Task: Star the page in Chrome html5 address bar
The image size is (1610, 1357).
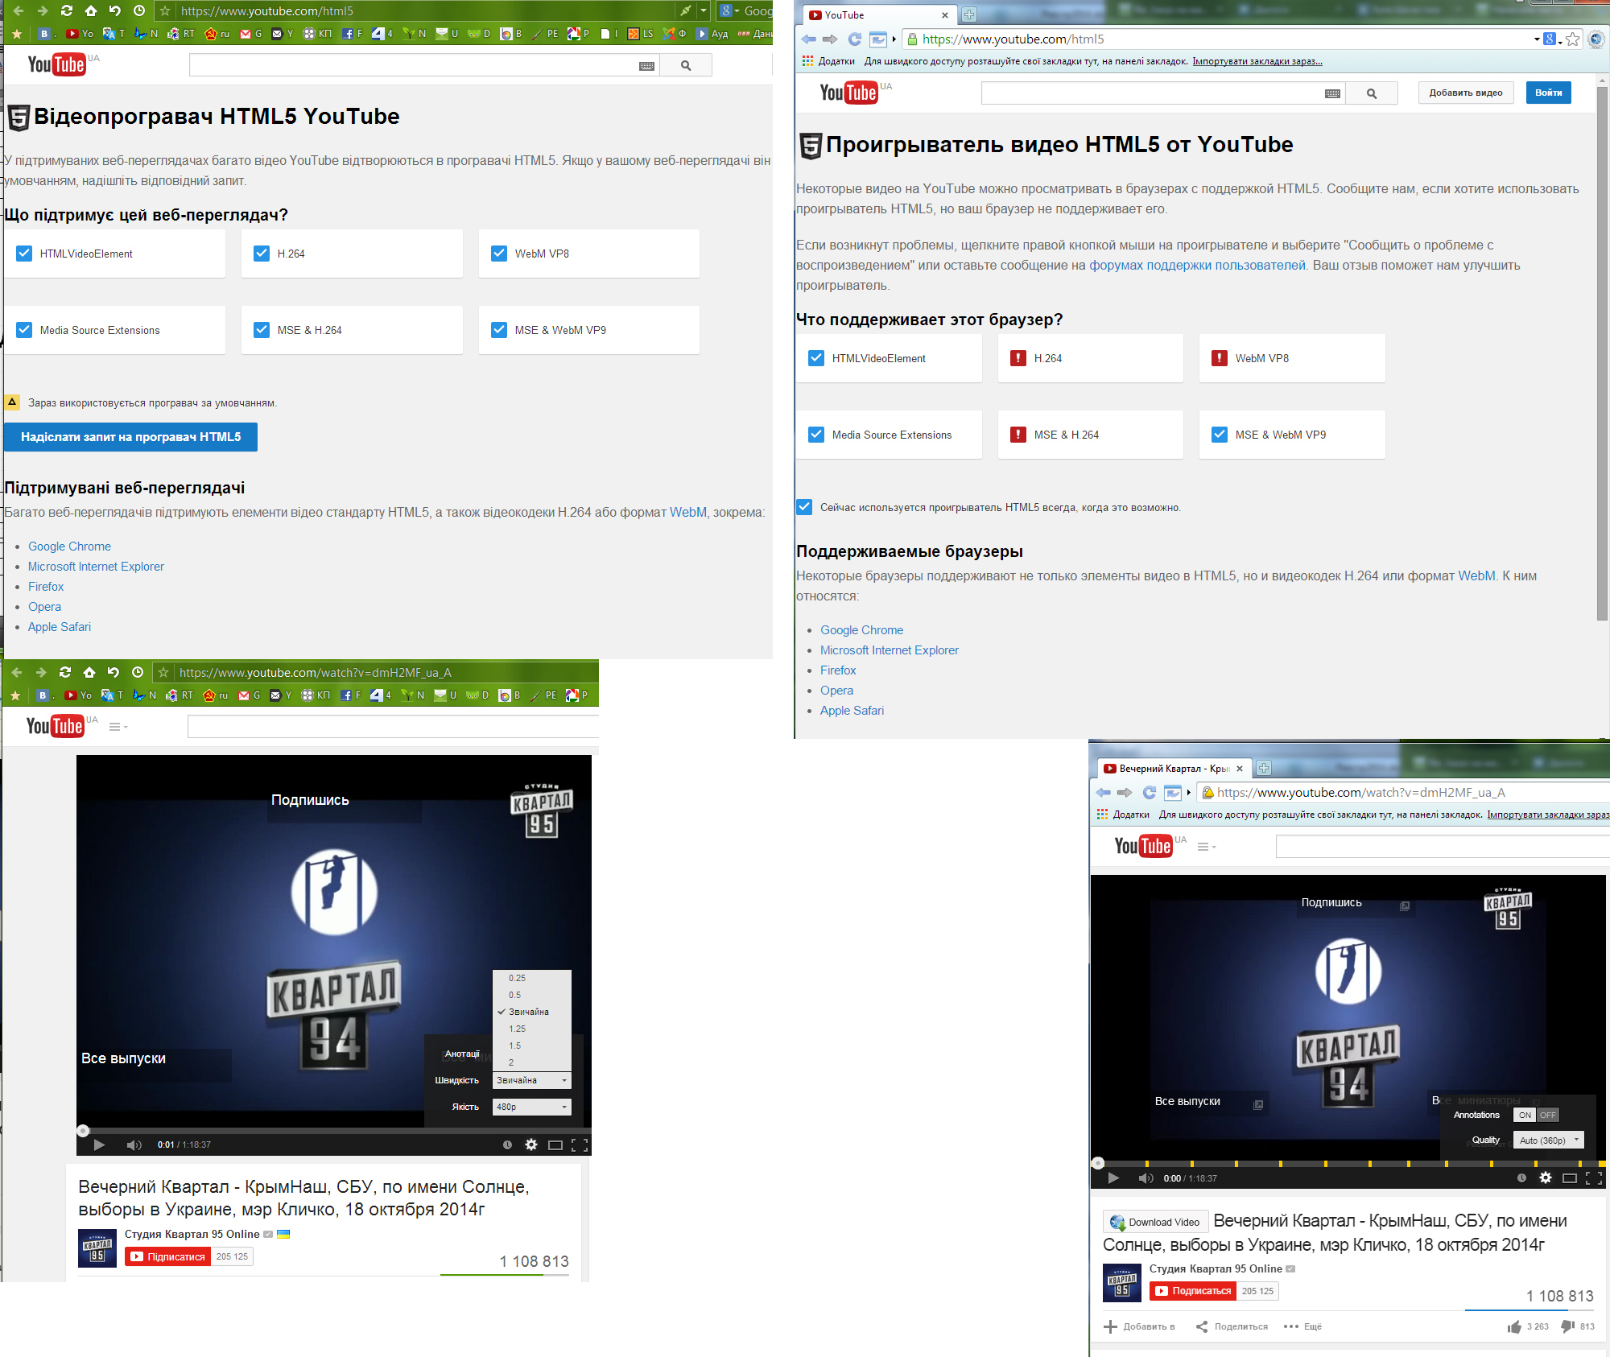Action: [1573, 39]
